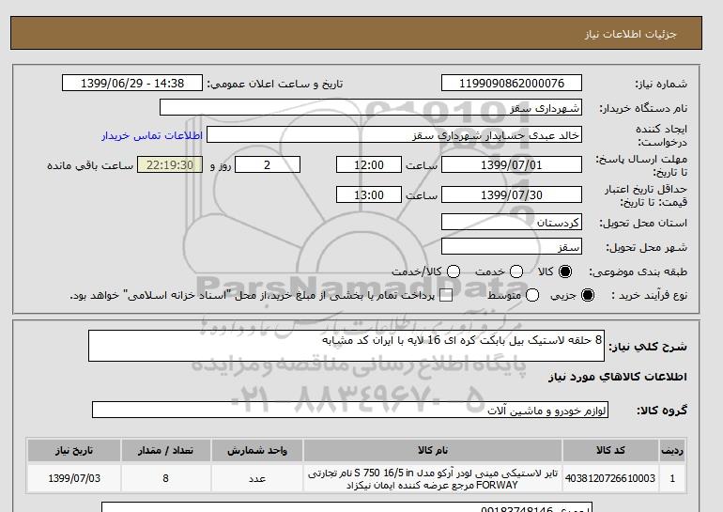Select the خدمت radio button

516,272
